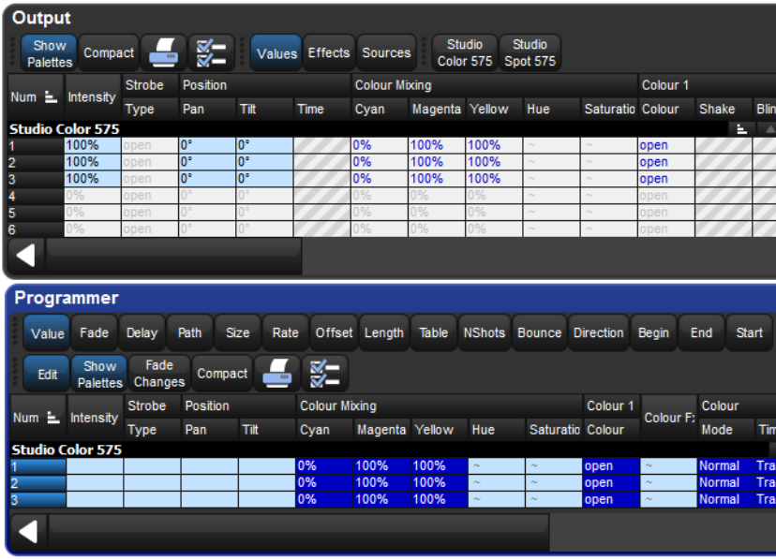Open the Output window checklist configure icon

211,52
